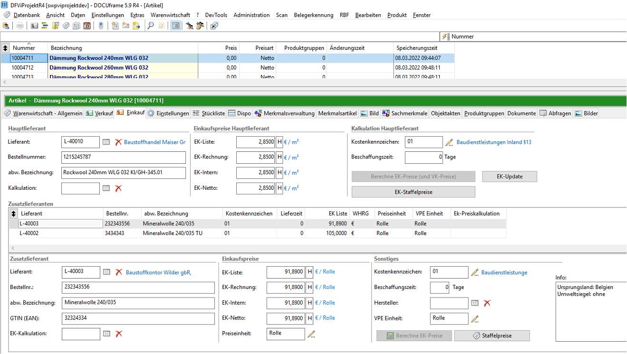The height and width of the screenshot is (354, 627).
Task: Open the Baustoffhandel Maiser supplier link
Action: (x=154, y=142)
